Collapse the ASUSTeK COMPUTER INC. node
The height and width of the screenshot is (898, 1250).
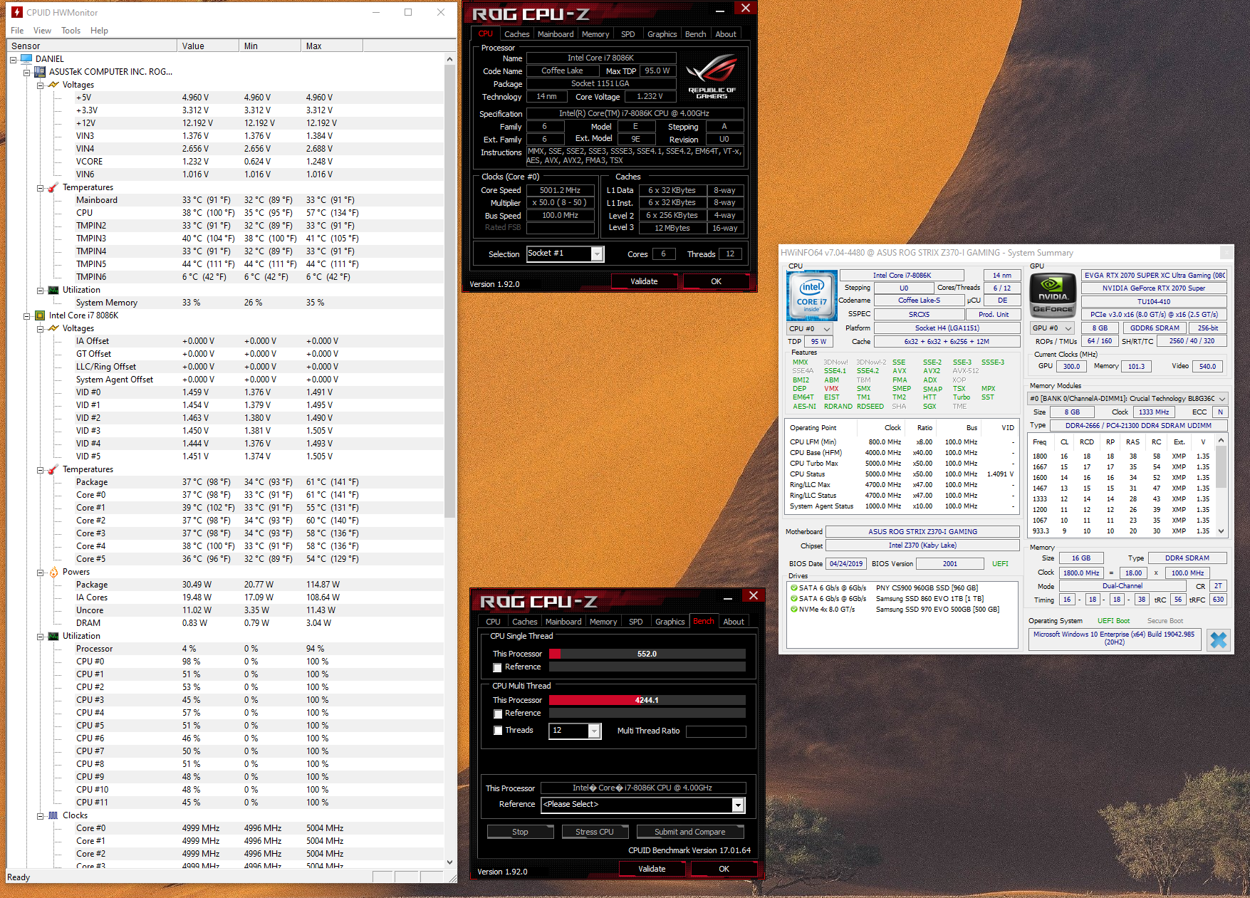tap(27, 72)
